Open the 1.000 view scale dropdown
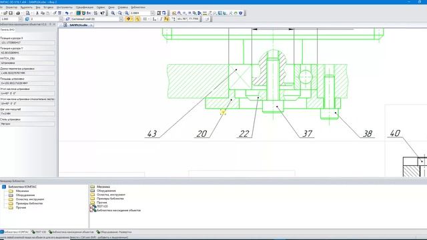The height and width of the screenshot is (240, 427). tap(20, 19)
